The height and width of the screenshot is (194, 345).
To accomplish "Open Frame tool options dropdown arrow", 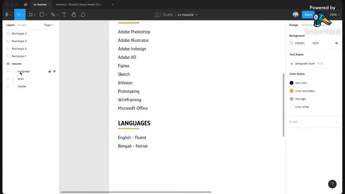I will click(34, 15).
